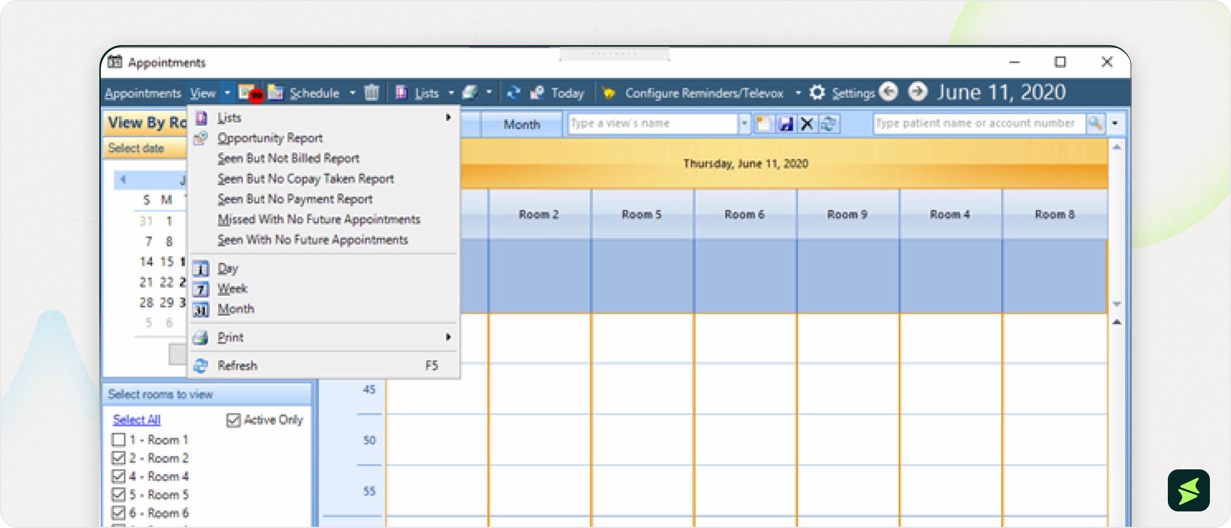Click the Schedule toolbar calendar icon

[x=275, y=93]
